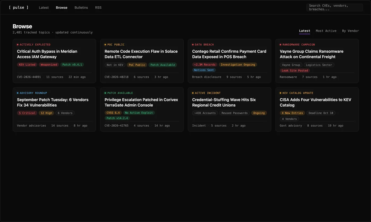Click the Patch v9.4.1 tag
The height and width of the screenshot is (222, 371).
(72, 65)
